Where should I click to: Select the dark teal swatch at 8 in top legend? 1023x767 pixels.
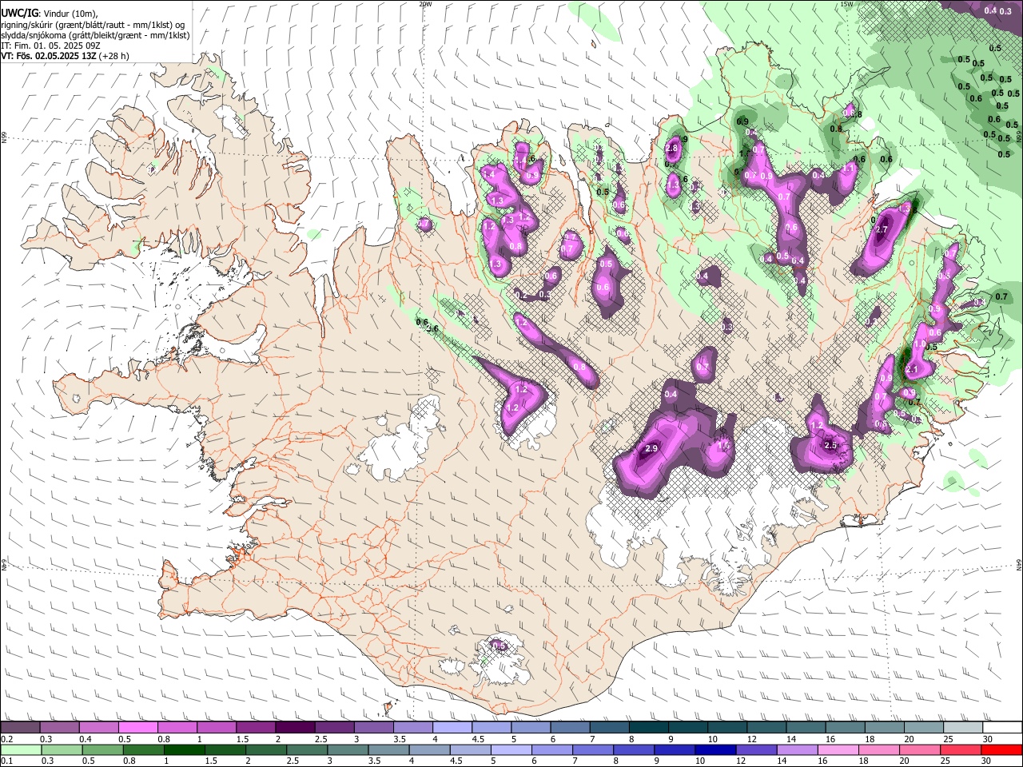(x=649, y=727)
